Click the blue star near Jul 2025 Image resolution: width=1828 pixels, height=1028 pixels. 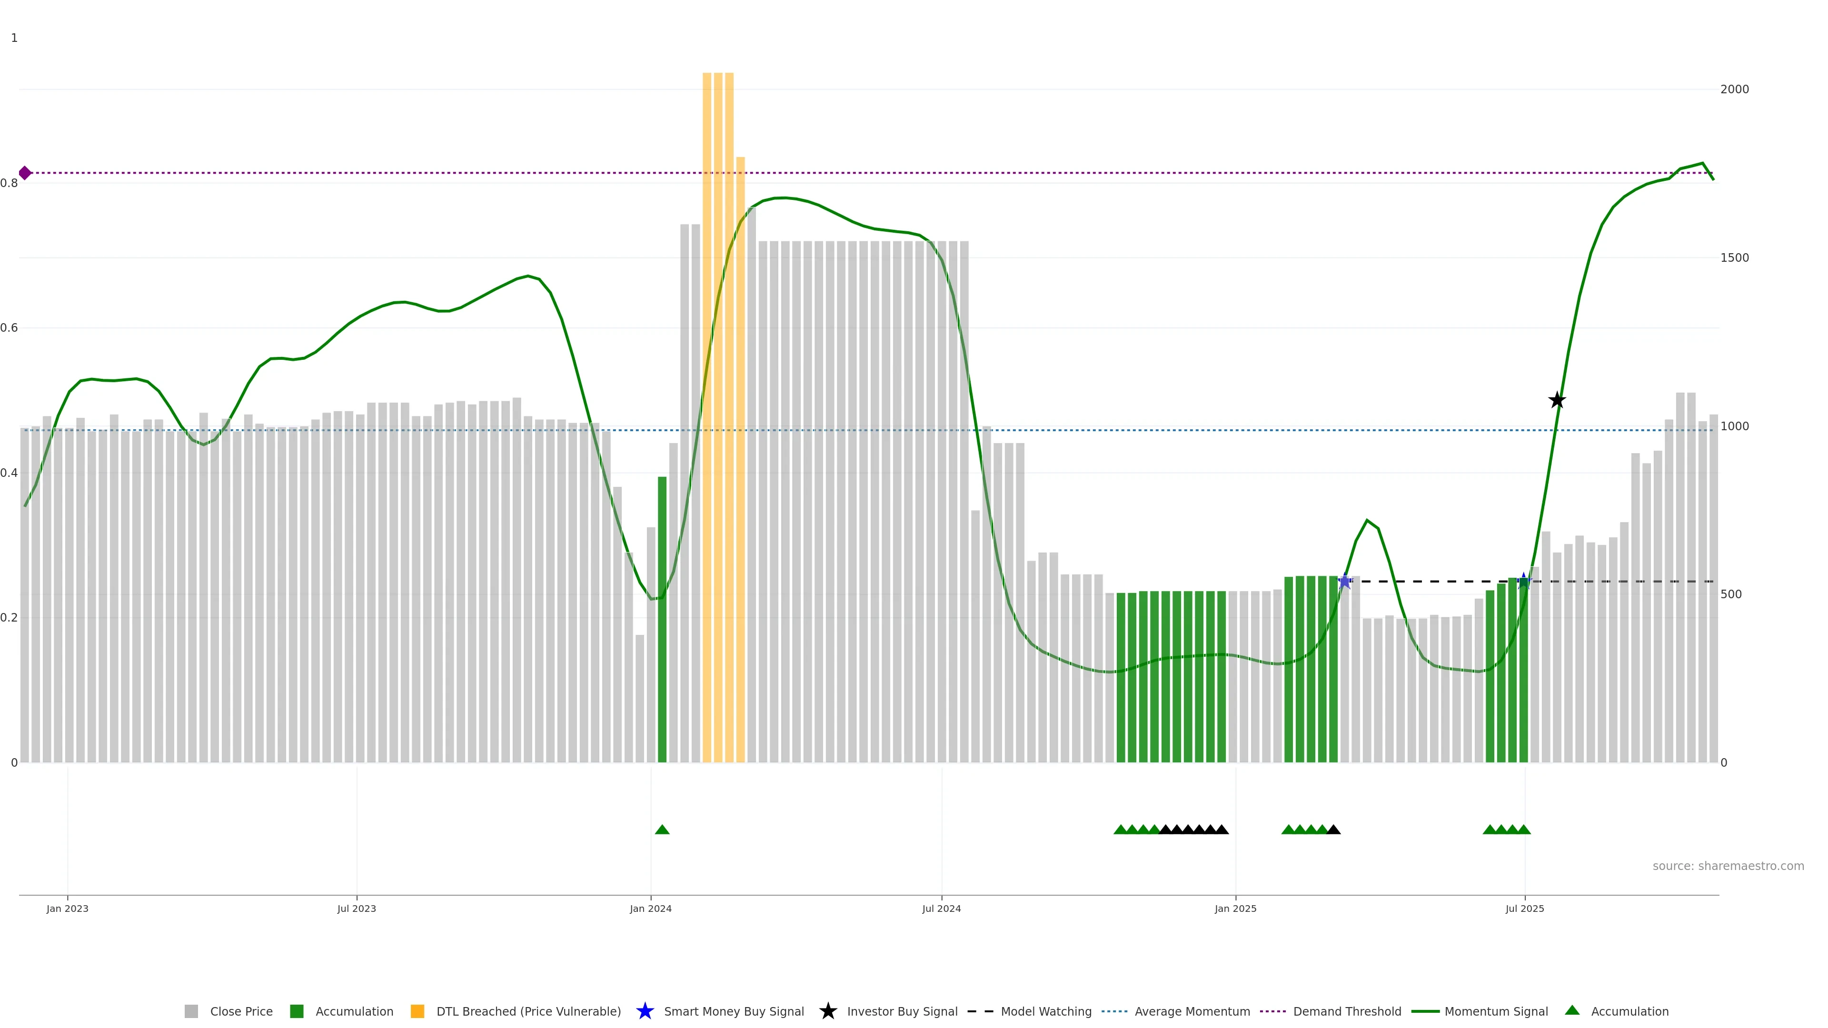pos(1523,582)
